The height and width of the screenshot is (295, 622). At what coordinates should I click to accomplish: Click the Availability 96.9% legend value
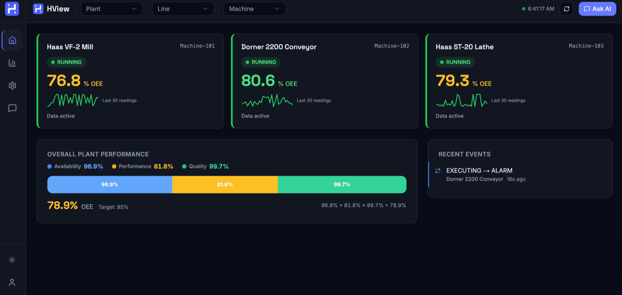click(93, 166)
